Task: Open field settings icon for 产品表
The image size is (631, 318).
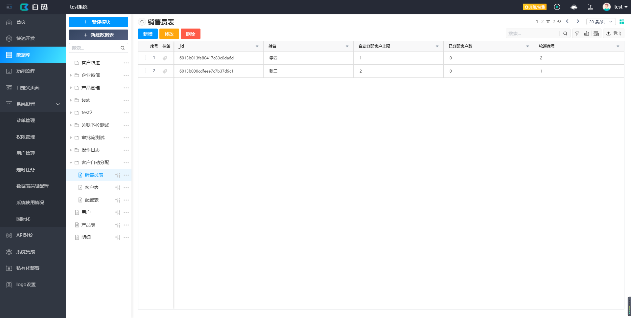Action: (118, 225)
